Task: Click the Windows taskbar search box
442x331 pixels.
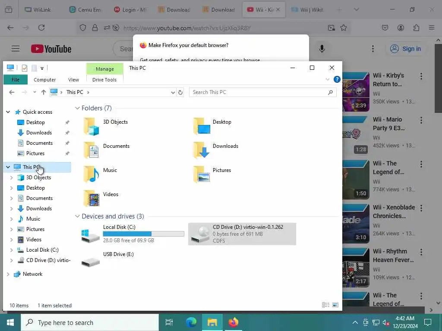Action: point(90,322)
